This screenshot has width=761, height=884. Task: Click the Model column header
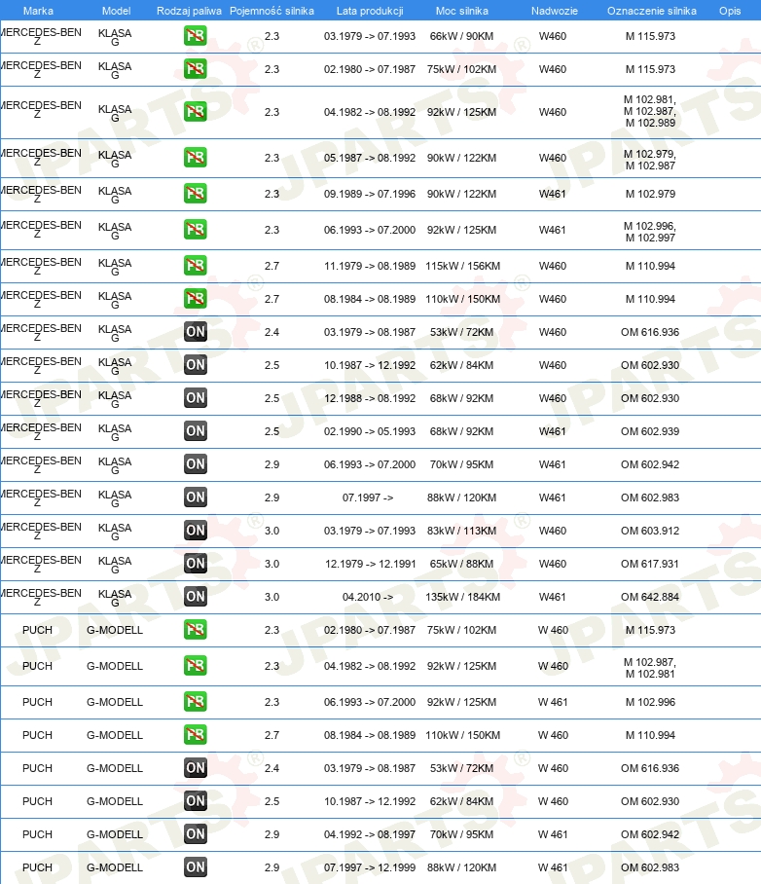pyautogui.click(x=116, y=11)
